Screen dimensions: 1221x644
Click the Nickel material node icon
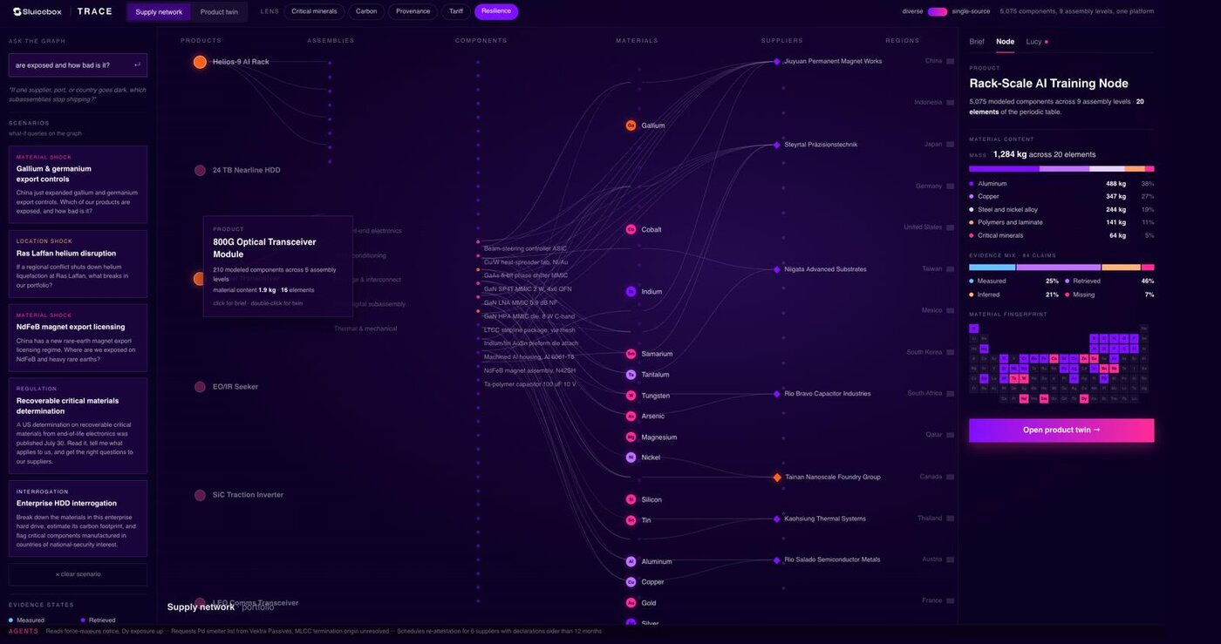[631, 458]
